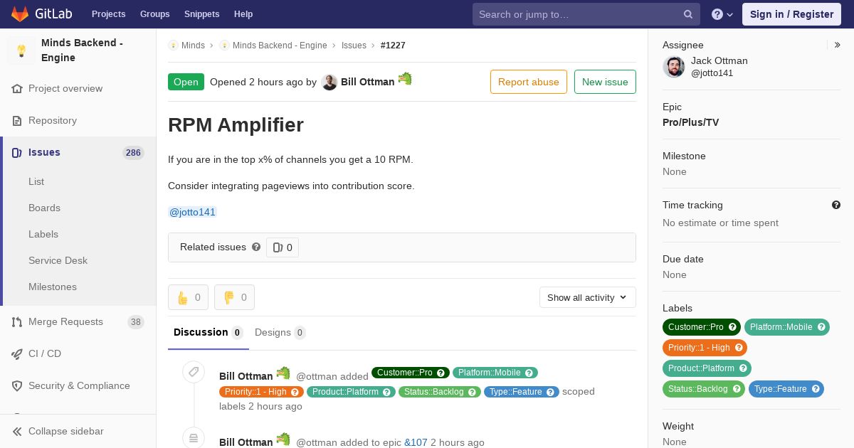The image size is (854, 448).
Task: Click the related issues count badge
Action: (283, 247)
